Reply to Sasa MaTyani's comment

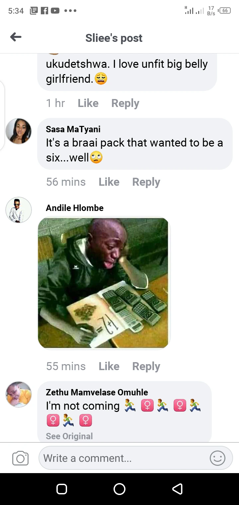point(146,182)
